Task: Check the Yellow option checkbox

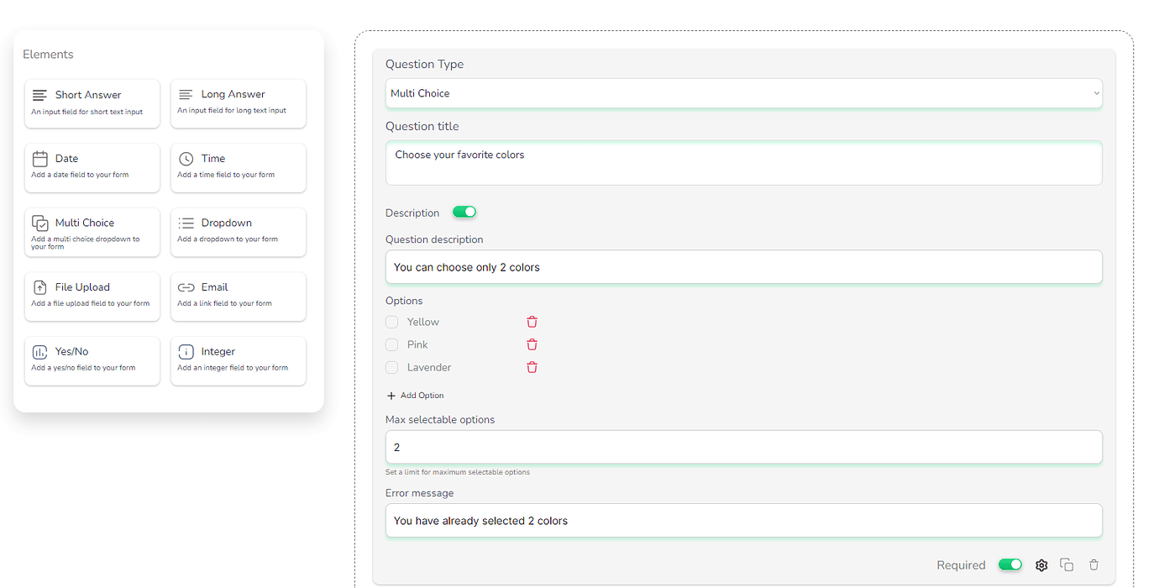Action: pos(392,322)
